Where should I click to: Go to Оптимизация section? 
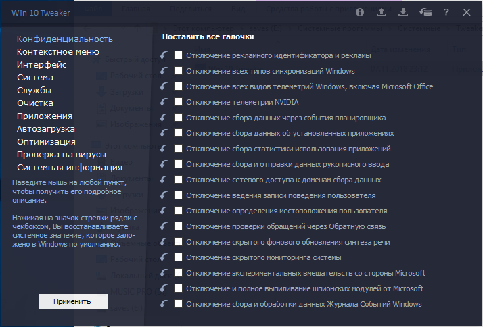[x=46, y=142]
